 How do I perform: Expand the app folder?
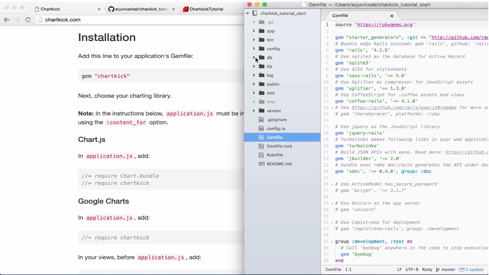[254, 31]
